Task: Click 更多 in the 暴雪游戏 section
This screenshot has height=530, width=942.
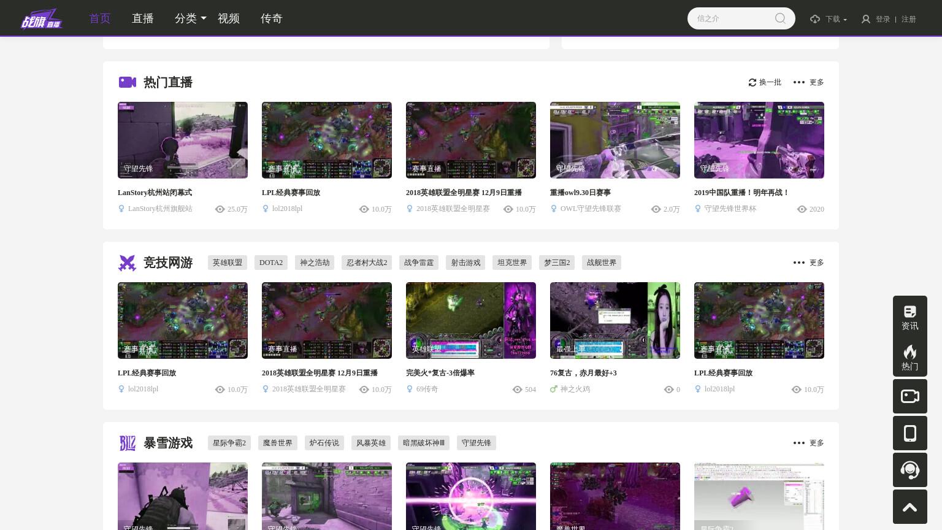Action: click(817, 443)
